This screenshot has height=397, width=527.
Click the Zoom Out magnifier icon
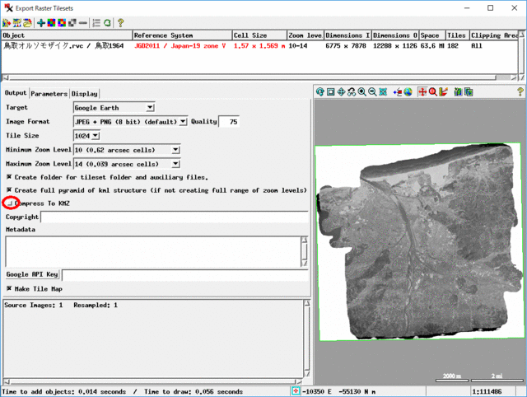[372, 91]
